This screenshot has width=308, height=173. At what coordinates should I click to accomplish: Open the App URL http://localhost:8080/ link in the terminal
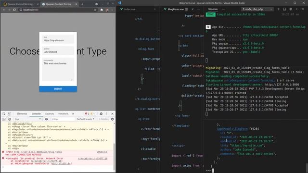click(260, 35)
